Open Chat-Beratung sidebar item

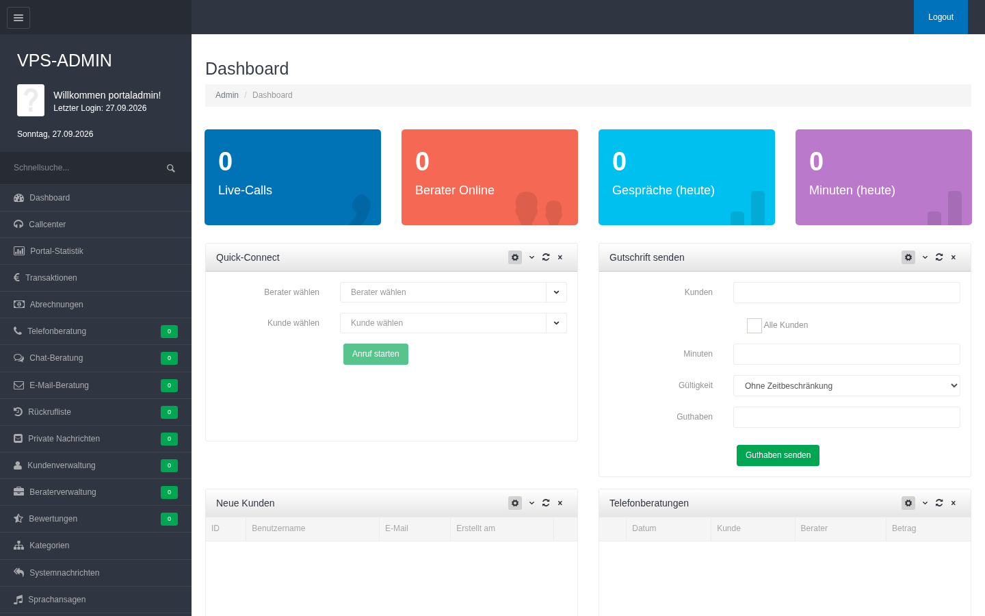[96, 358]
